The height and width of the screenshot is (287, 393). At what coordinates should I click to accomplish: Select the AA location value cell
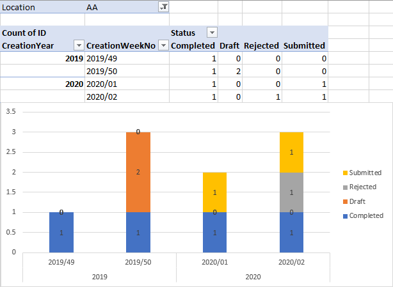pyautogui.click(x=127, y=7)
